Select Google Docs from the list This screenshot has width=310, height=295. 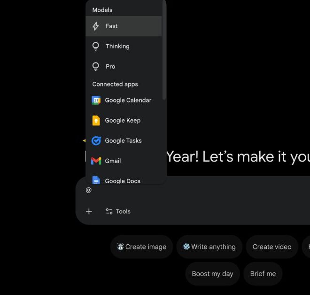point(124,178)
